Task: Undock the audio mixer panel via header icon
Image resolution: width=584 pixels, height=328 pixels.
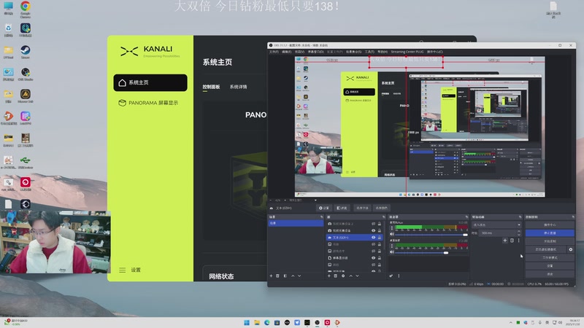Action: coord(466,216)
